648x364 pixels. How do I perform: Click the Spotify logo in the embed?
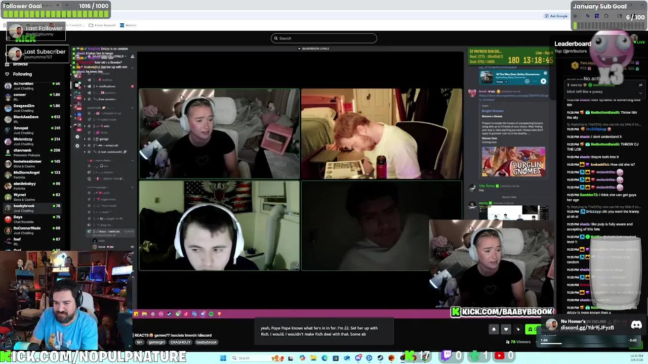click(545, 74)
